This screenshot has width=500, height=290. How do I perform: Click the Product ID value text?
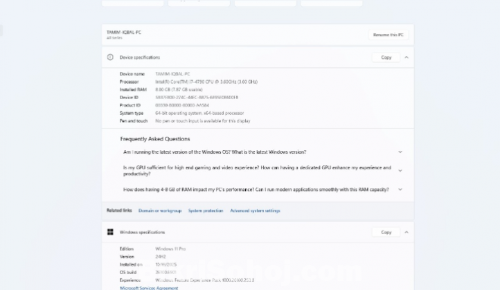[184, 105]
